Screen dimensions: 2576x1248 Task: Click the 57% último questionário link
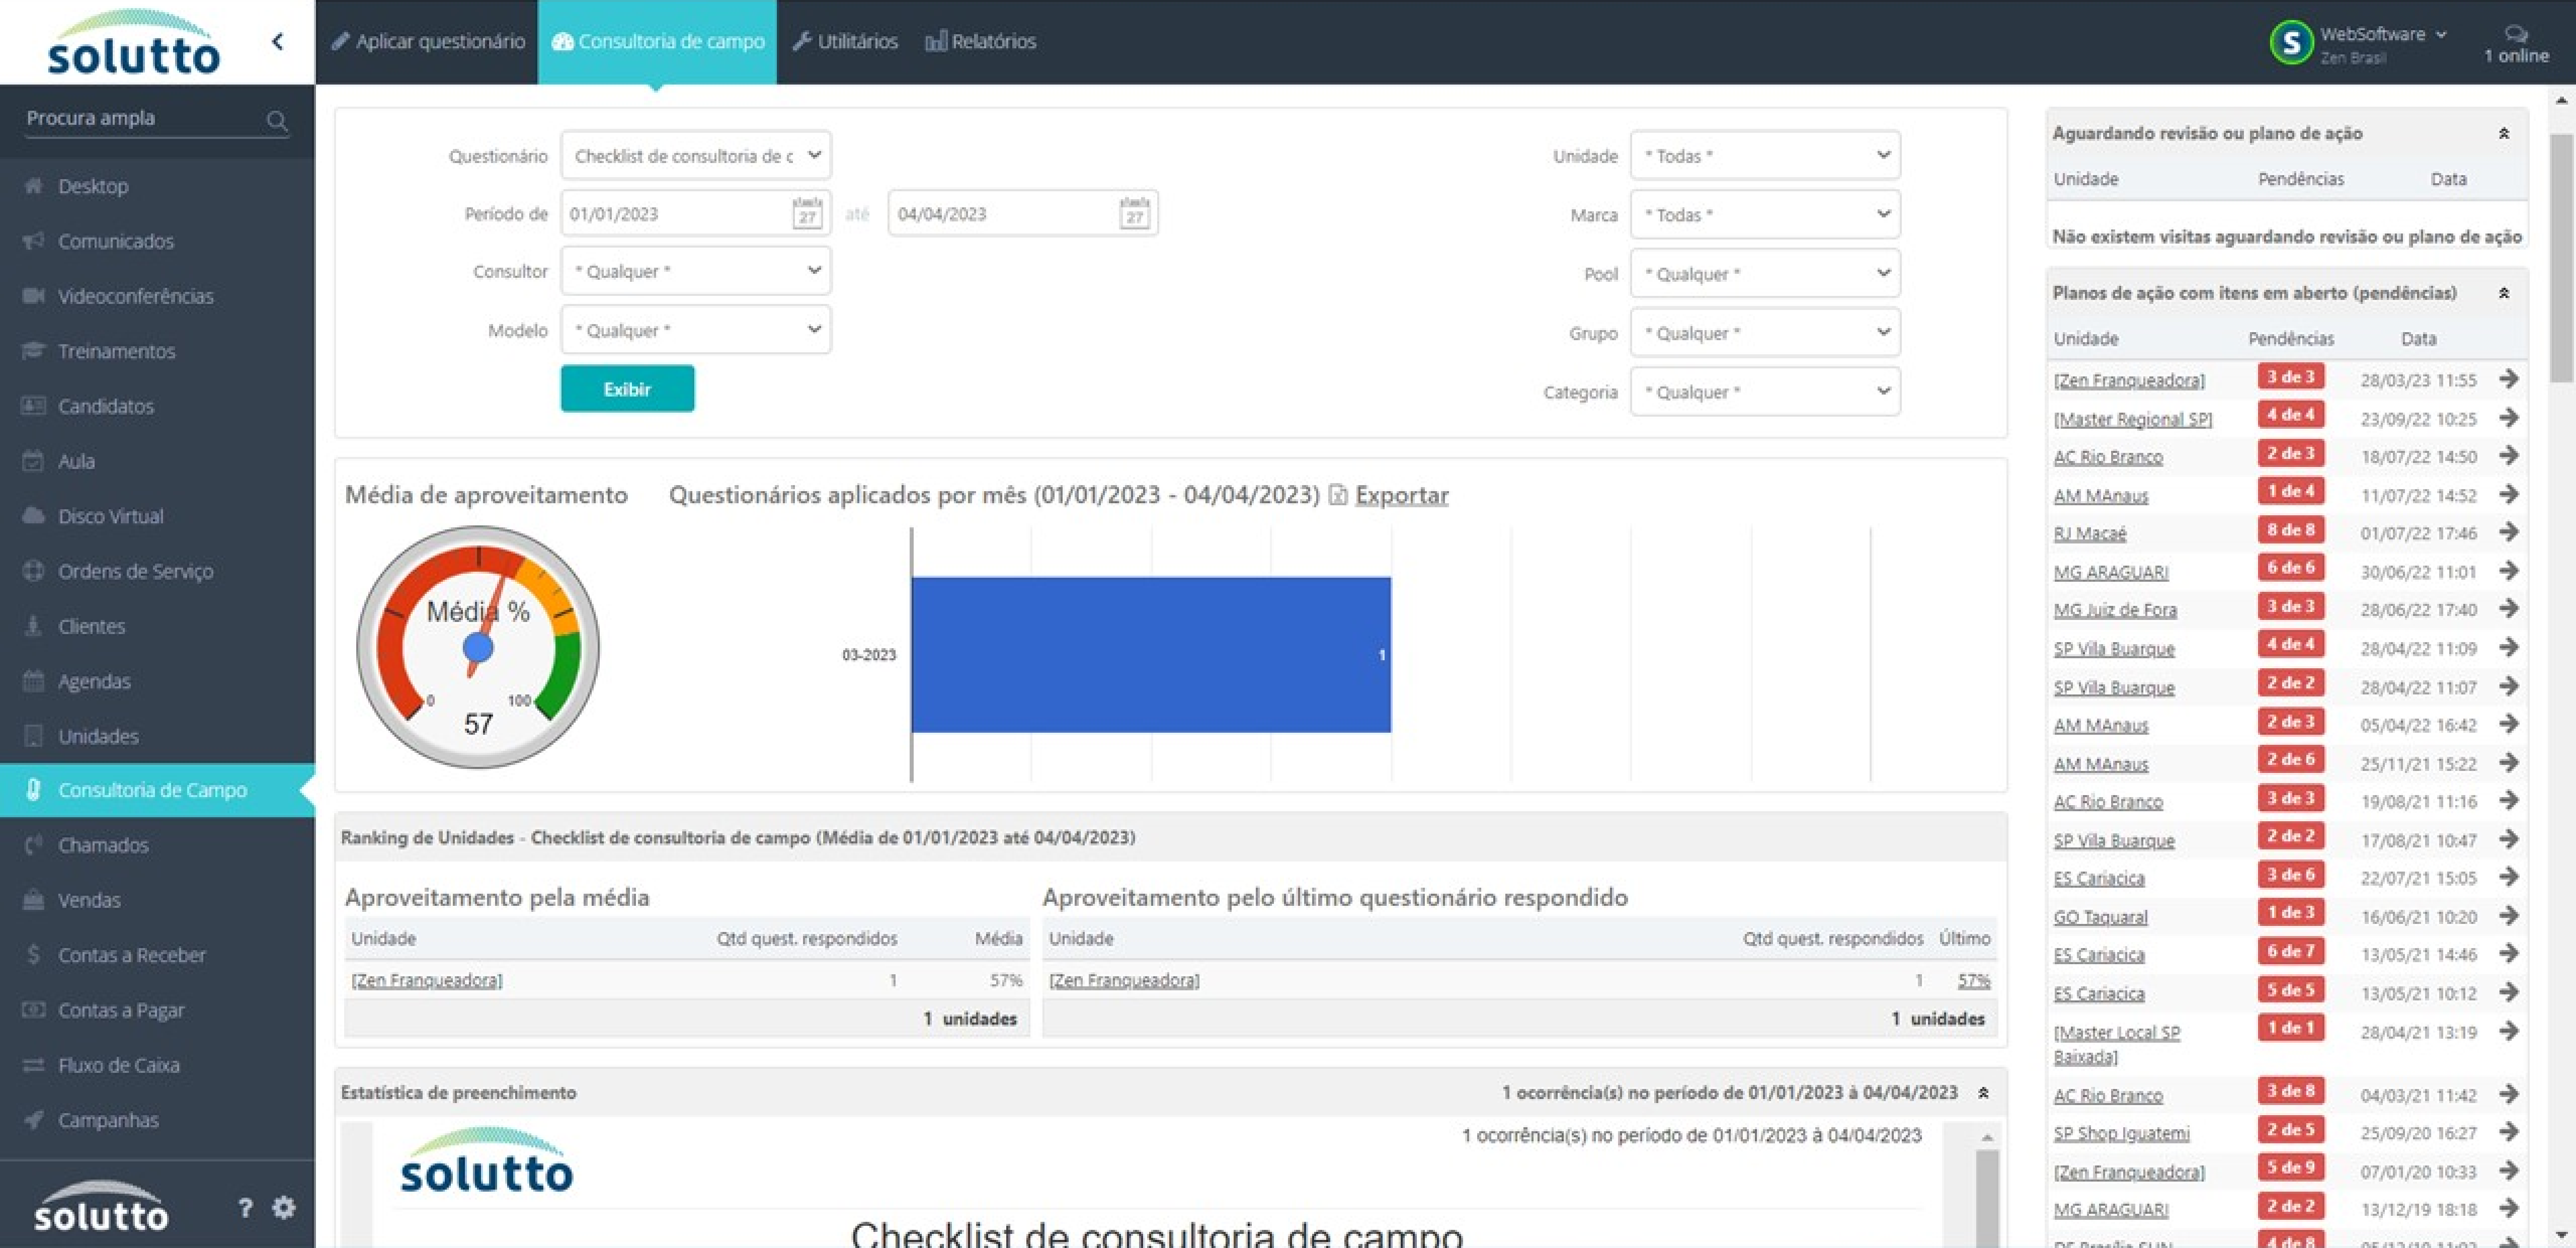click(1973, 980)
